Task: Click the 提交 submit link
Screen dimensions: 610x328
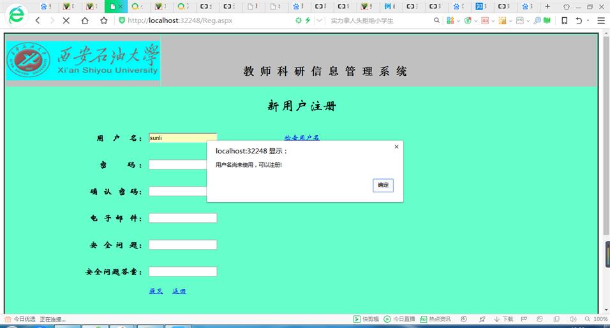Action: coord(156,291)
